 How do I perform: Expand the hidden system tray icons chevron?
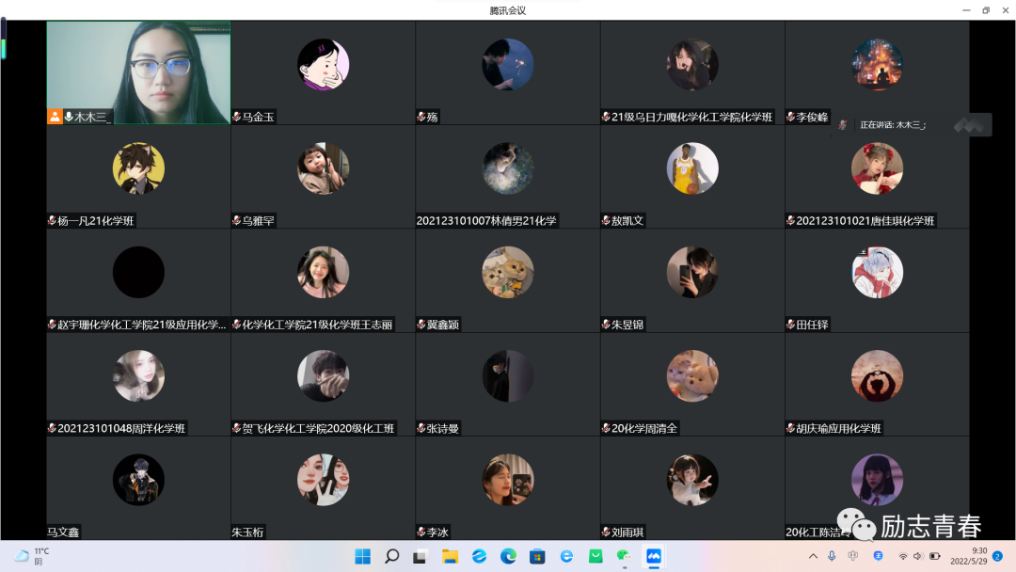click(x=813, y=556)
